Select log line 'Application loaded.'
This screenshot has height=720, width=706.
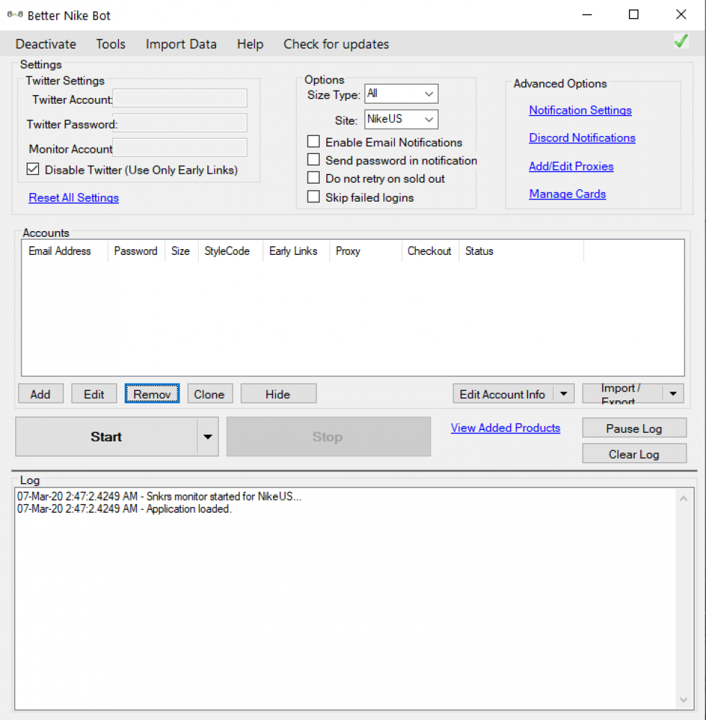[125, 509]
